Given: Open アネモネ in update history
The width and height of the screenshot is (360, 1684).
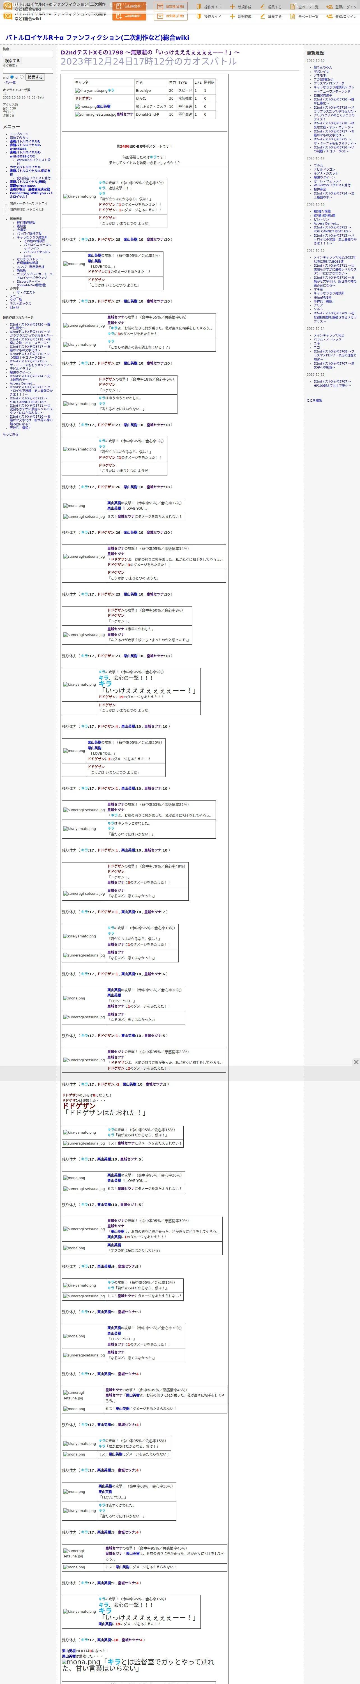Looking at the screenshot, I should [320, 75].
